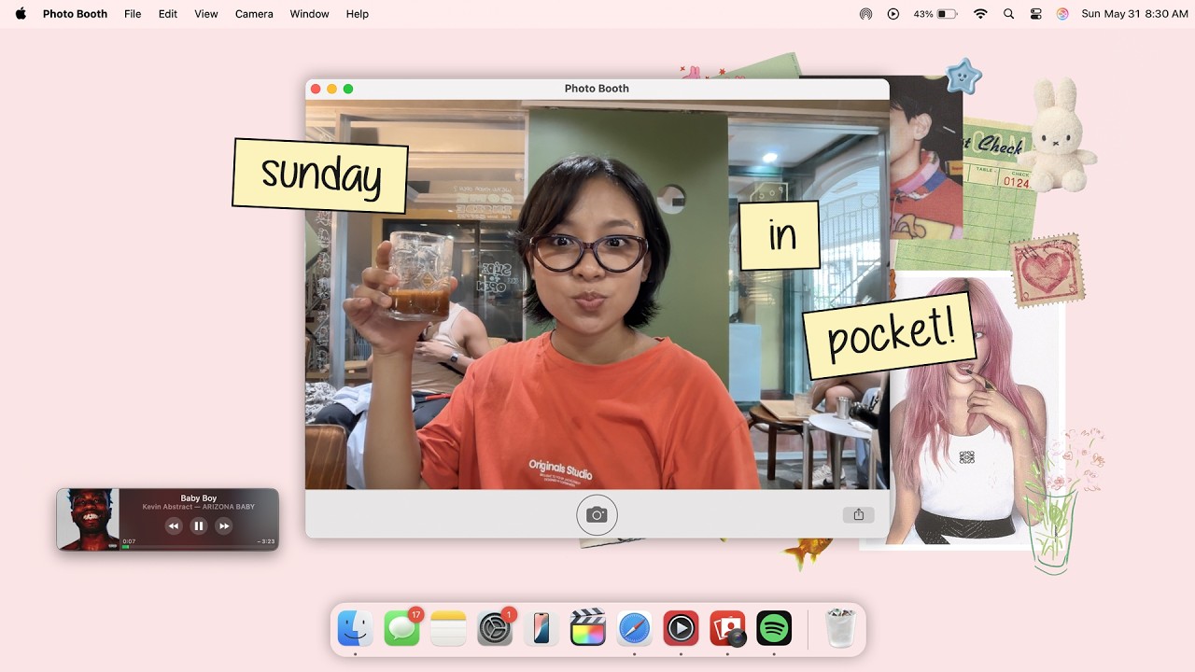Image resolution: width=1195 pixels, height=672 pixels.
Task: Click the date and time Sun May 31
Action: click(1134, 14)
